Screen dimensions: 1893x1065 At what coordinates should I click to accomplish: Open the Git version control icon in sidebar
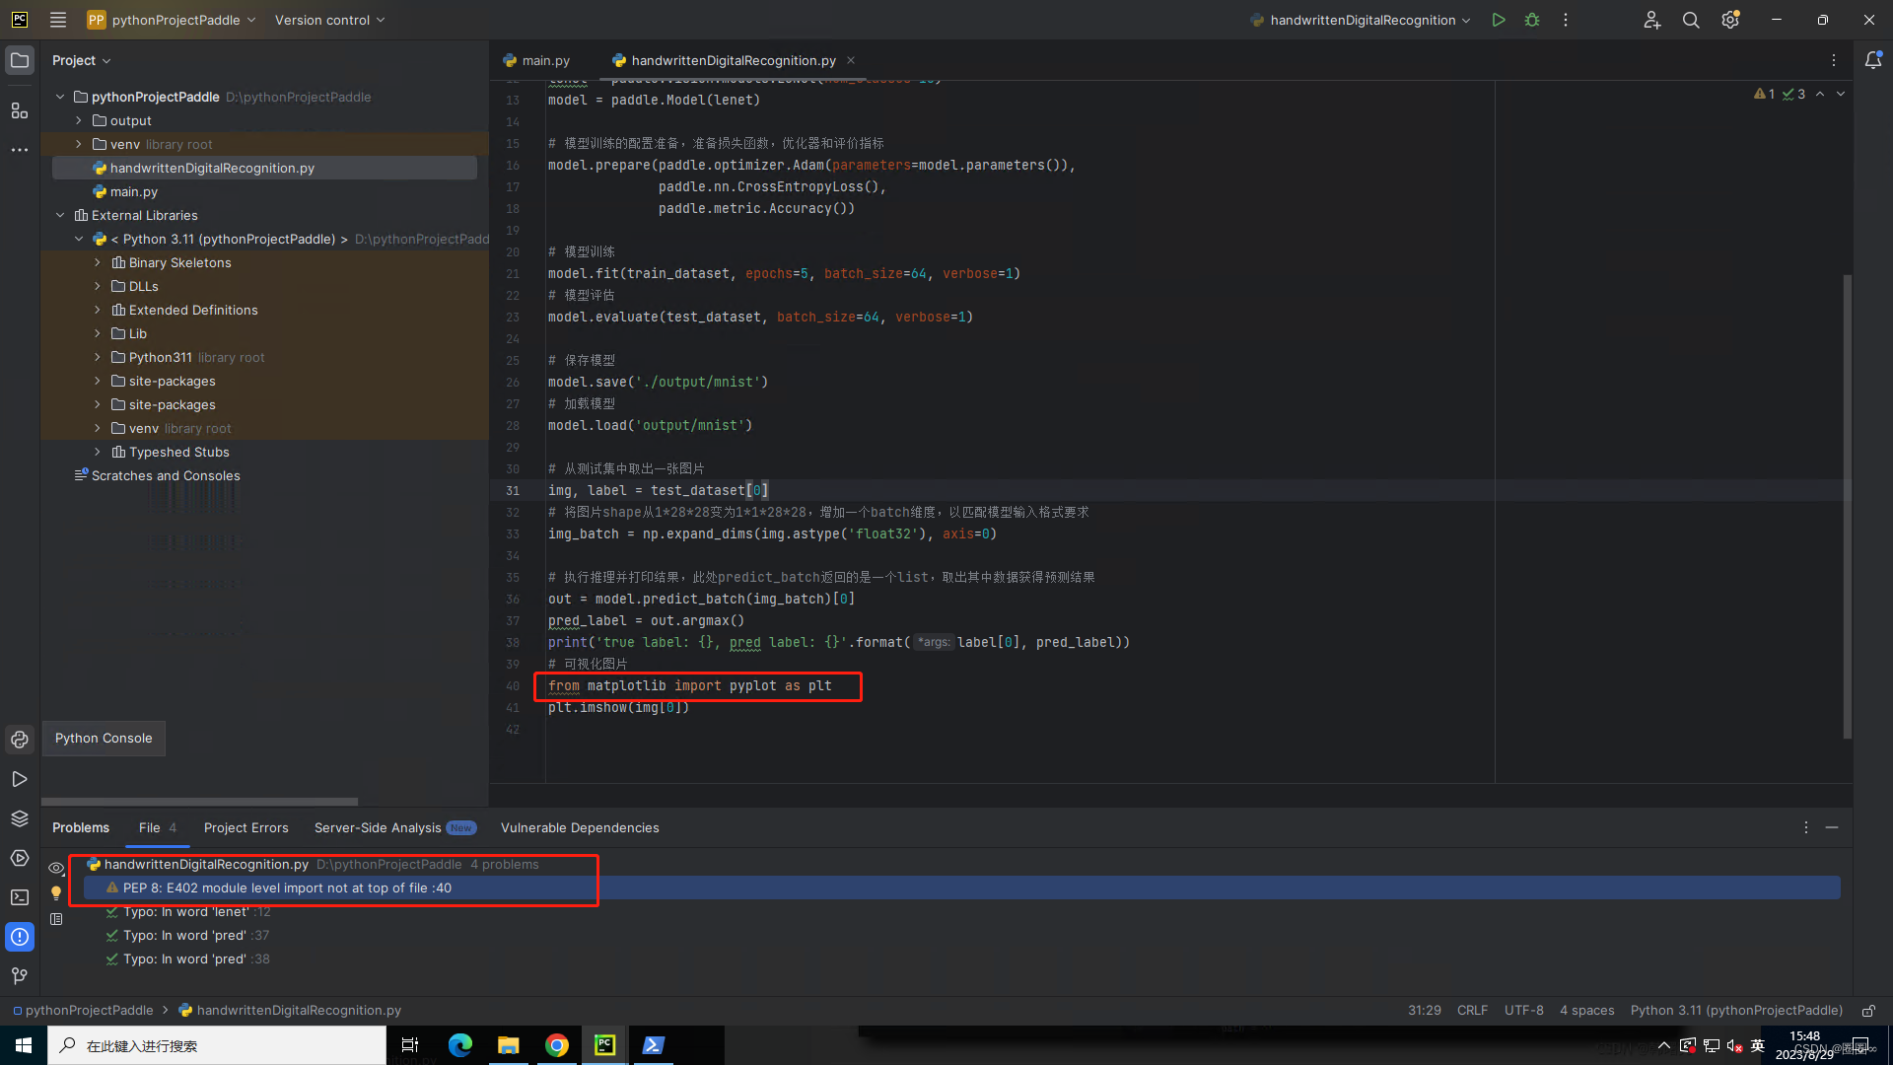[x=19, y=975]
